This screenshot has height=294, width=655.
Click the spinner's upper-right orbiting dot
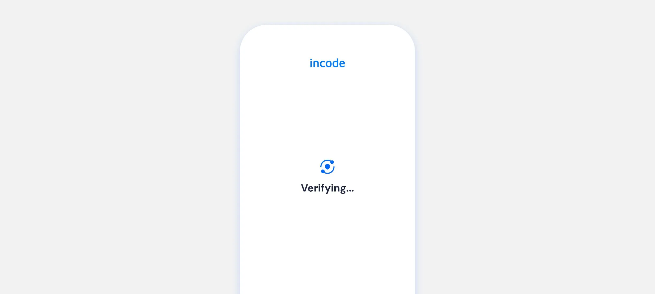[x=332, y=162]
